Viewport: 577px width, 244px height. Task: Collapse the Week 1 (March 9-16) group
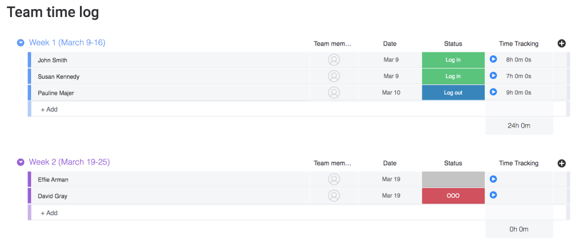coord(21,43)
